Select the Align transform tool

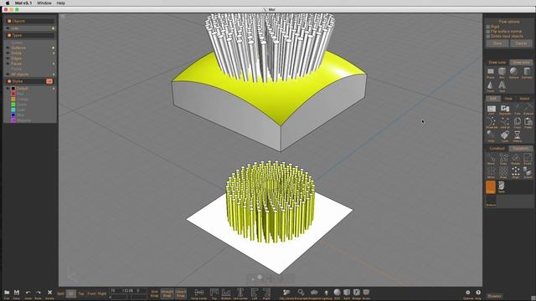(x=516, y=173)
